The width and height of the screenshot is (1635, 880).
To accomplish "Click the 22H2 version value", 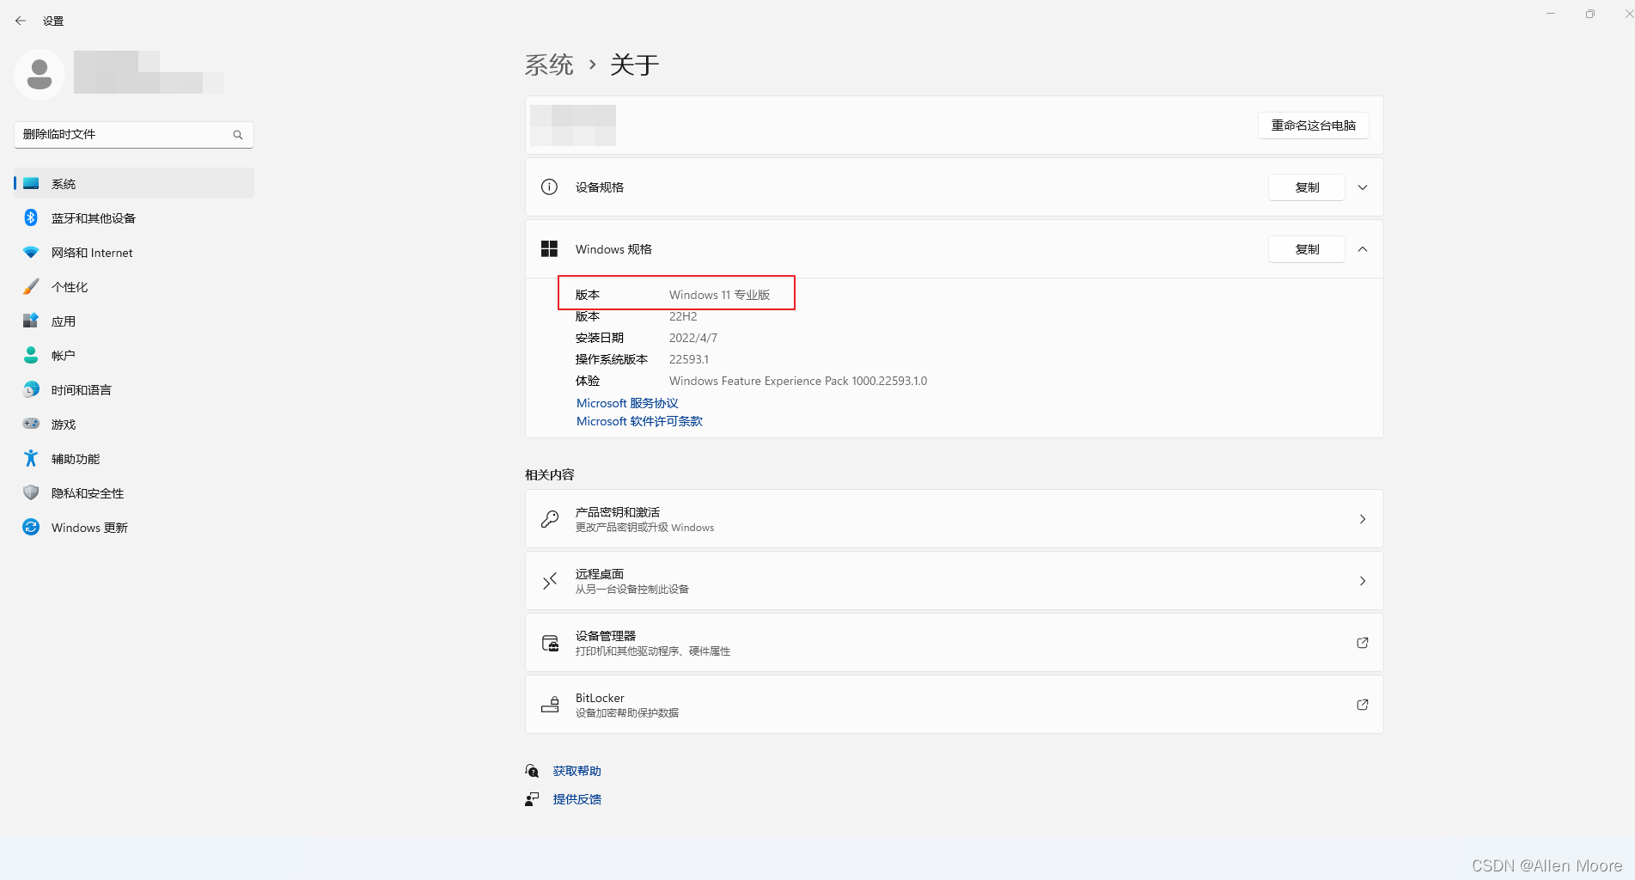I will [x=683, y=316].
